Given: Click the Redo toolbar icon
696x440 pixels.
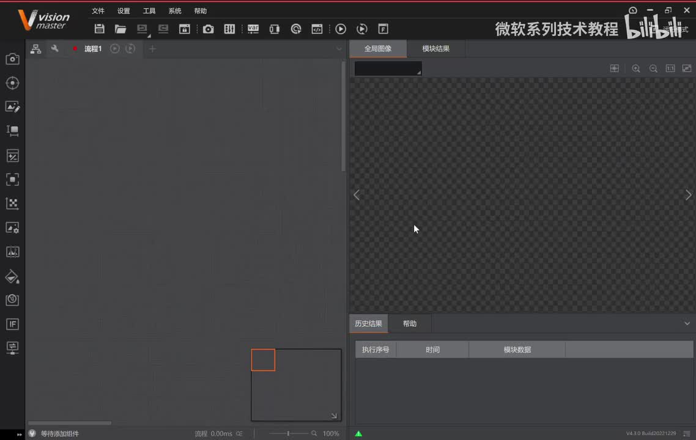Looking at the screenshot, I should click(x=163, y=29).
